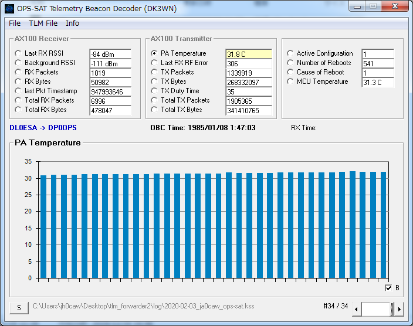413x326 pixels.
Task: Select the MCU Temperature radio button
Action: pyautogui.click(x=290, y=81)
